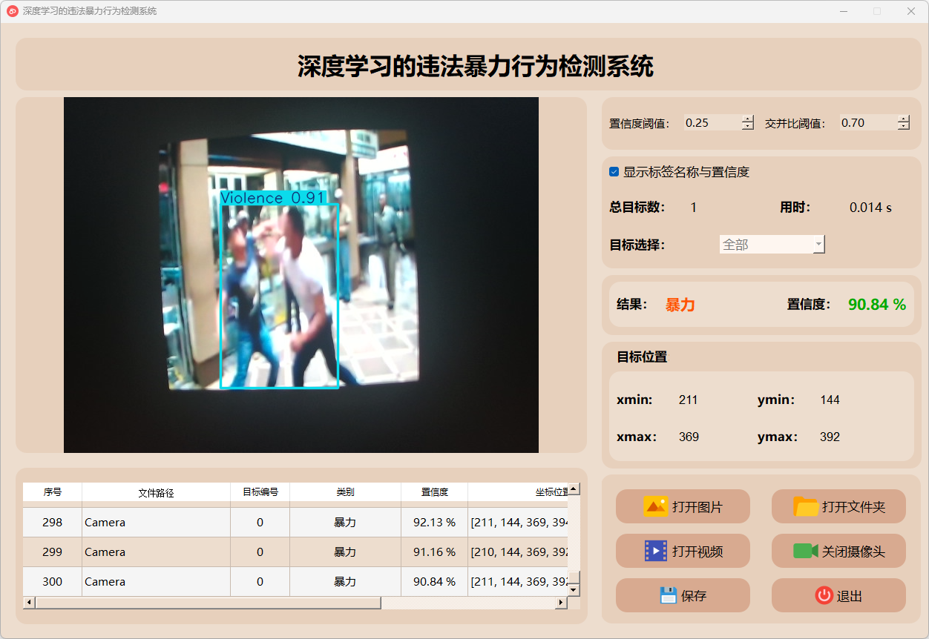929x639 pixels.
Task: Click the app logo in title bar
Action: coord(12,11)
